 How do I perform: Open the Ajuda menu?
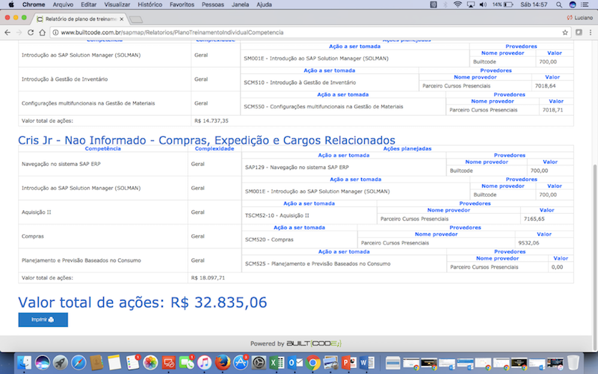click(264, 4)
